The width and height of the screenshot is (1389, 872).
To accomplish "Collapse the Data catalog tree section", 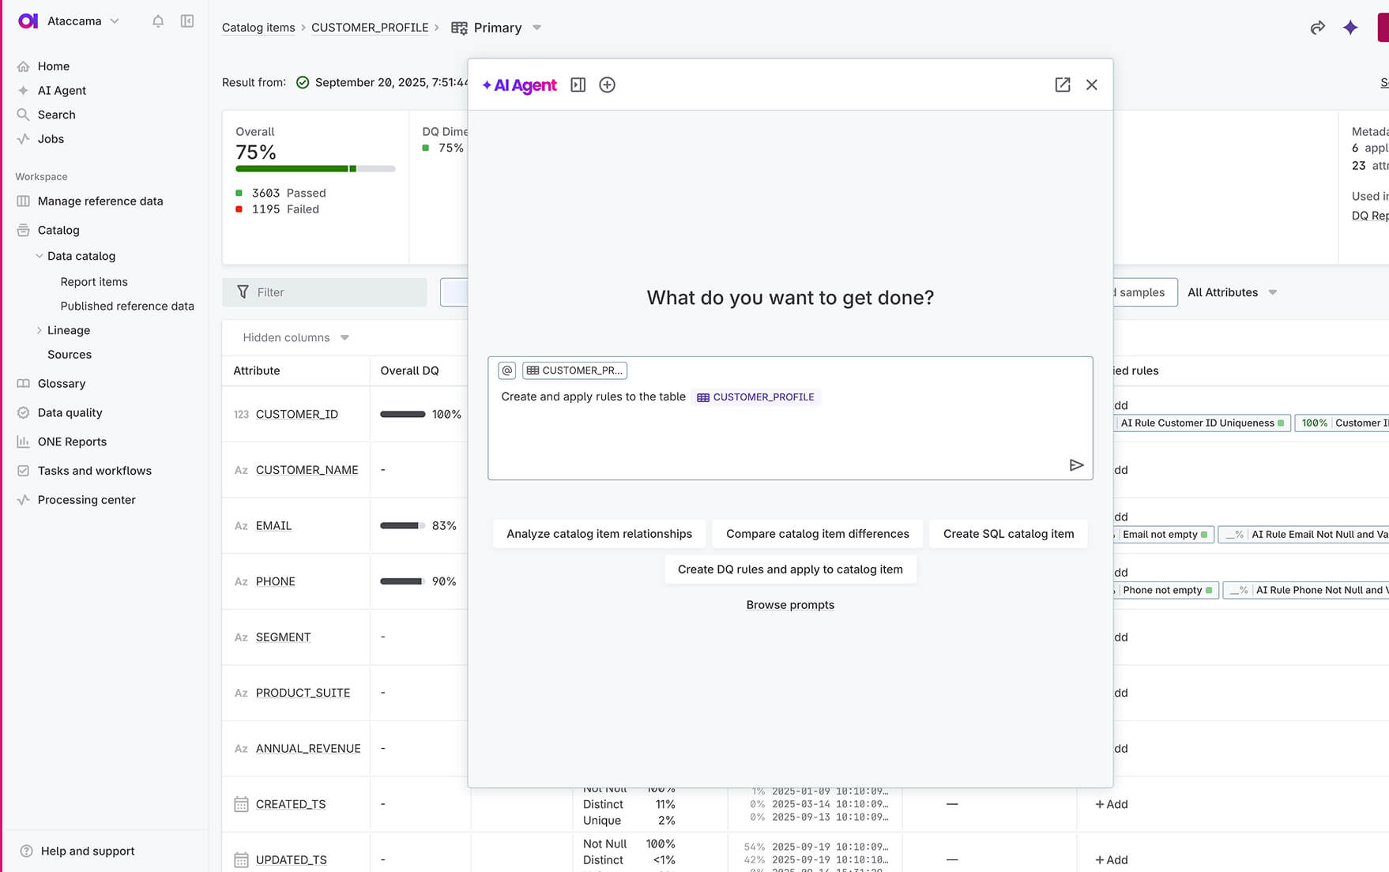I will [40, 256].
